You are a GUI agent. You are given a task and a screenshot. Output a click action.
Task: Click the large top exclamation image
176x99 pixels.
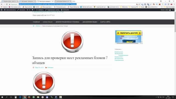point(72,42)
